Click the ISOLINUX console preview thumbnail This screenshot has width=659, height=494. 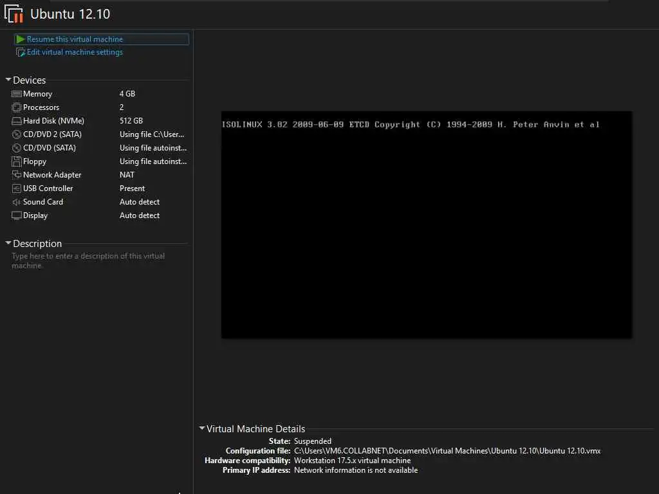[427, 224]
